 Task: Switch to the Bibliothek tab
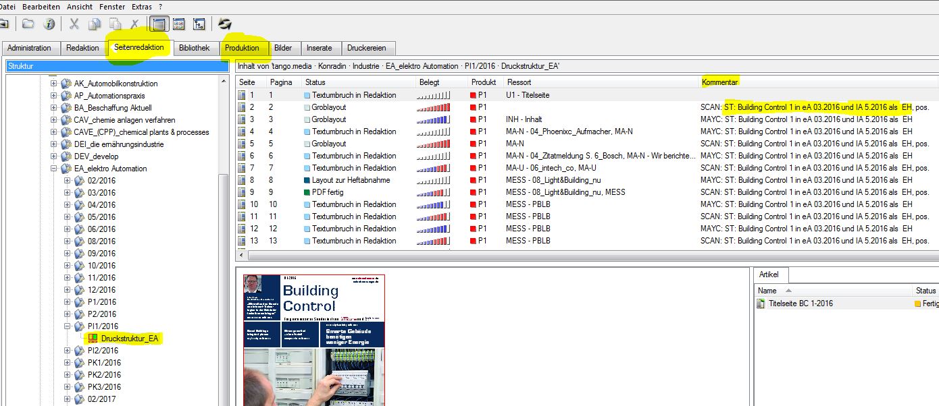tap(194, 48)
